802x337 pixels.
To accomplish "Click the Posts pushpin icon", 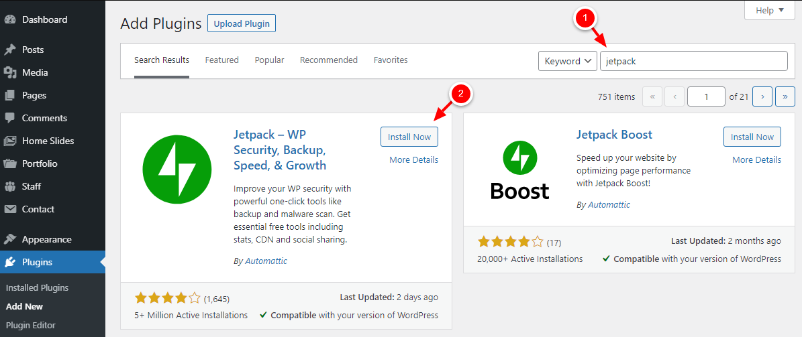I will [x=10, y=50].
